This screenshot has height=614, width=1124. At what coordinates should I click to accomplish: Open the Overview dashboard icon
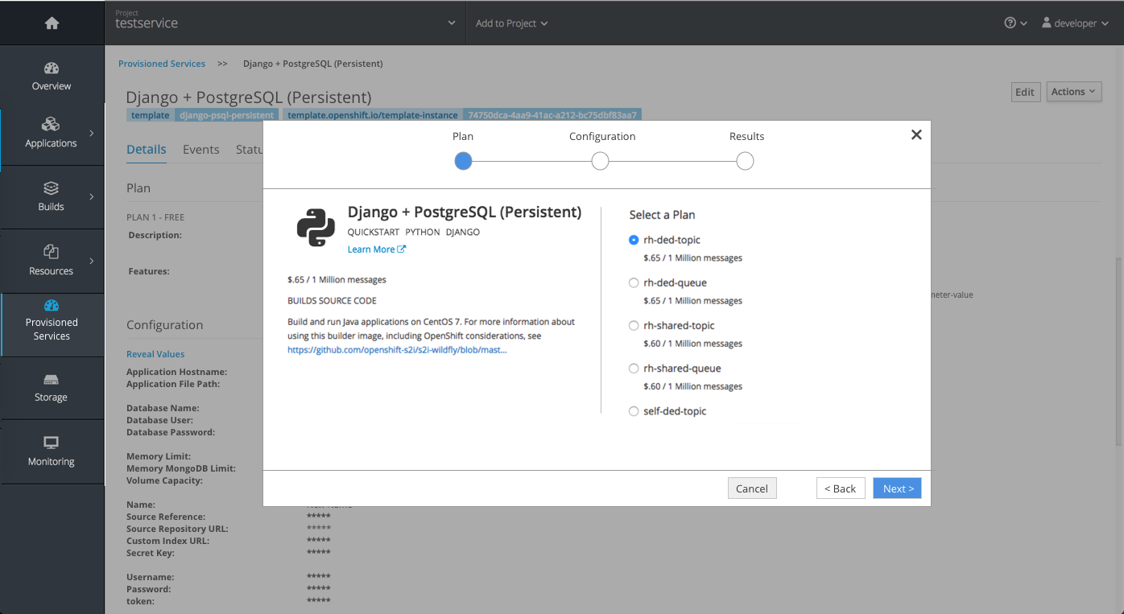coord(52,68)
